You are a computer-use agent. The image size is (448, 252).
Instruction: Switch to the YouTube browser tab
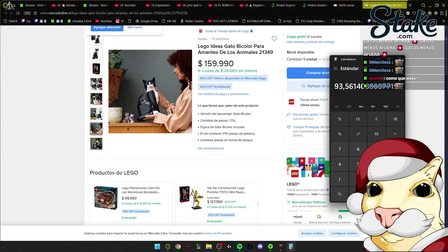point(127,5)
